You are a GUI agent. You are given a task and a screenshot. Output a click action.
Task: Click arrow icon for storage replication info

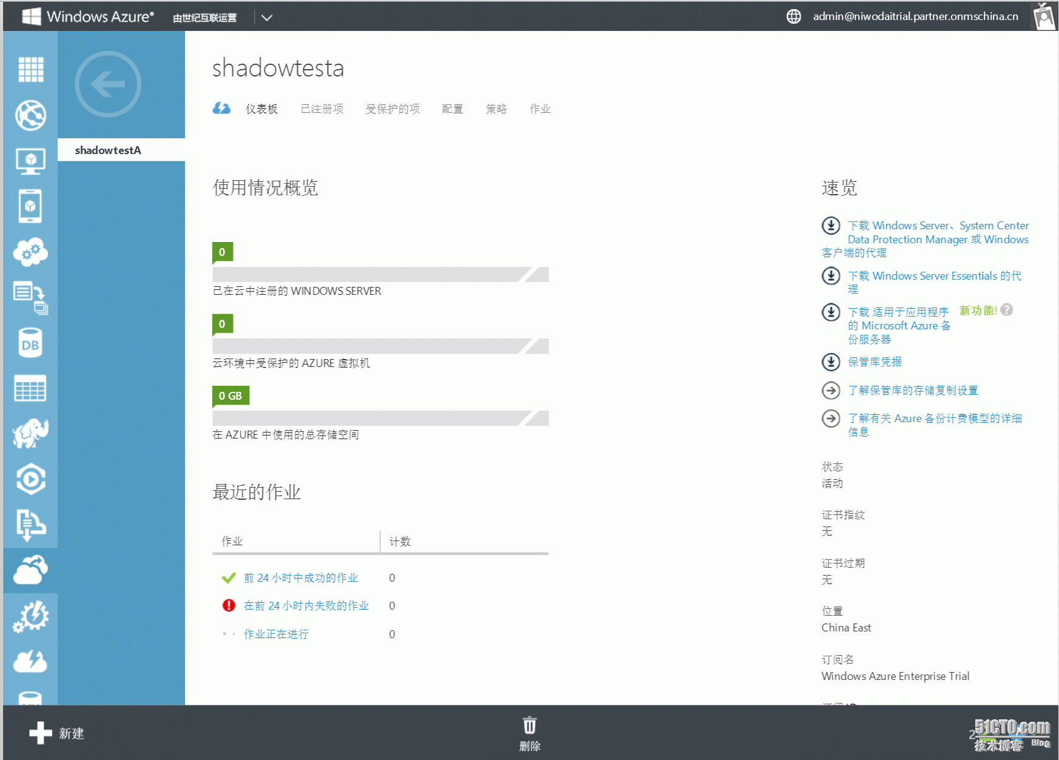pos(830,390)
